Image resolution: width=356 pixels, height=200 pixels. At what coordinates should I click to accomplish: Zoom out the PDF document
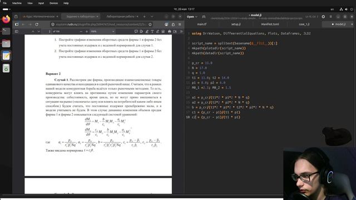[81, 32]
